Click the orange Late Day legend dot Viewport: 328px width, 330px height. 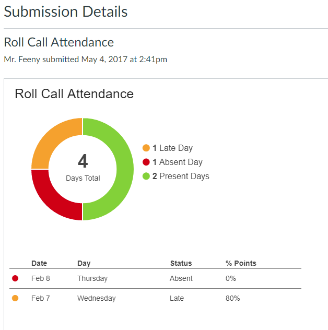146,148
